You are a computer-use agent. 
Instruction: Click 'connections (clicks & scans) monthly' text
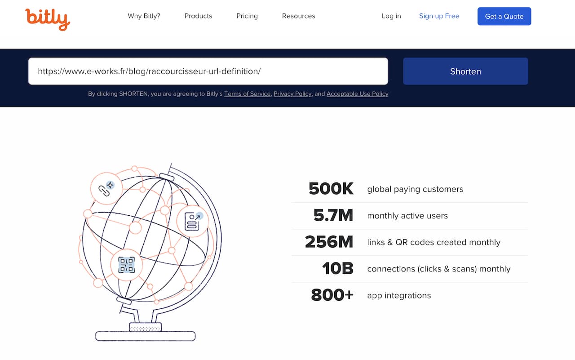click(439, 269)
